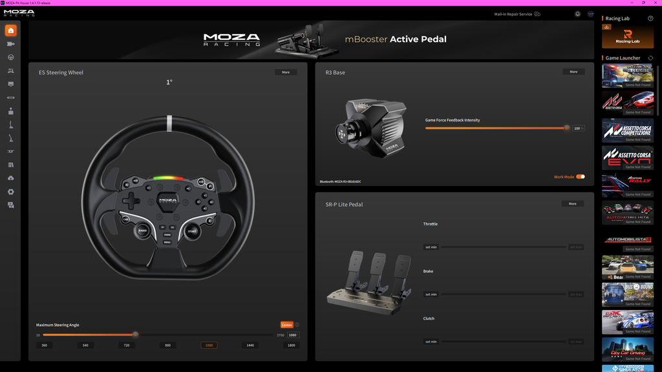The height and width of the screenshot is (372, 662).
Task: Select the 1080 steering angle preset
Action: click(209, 345)
